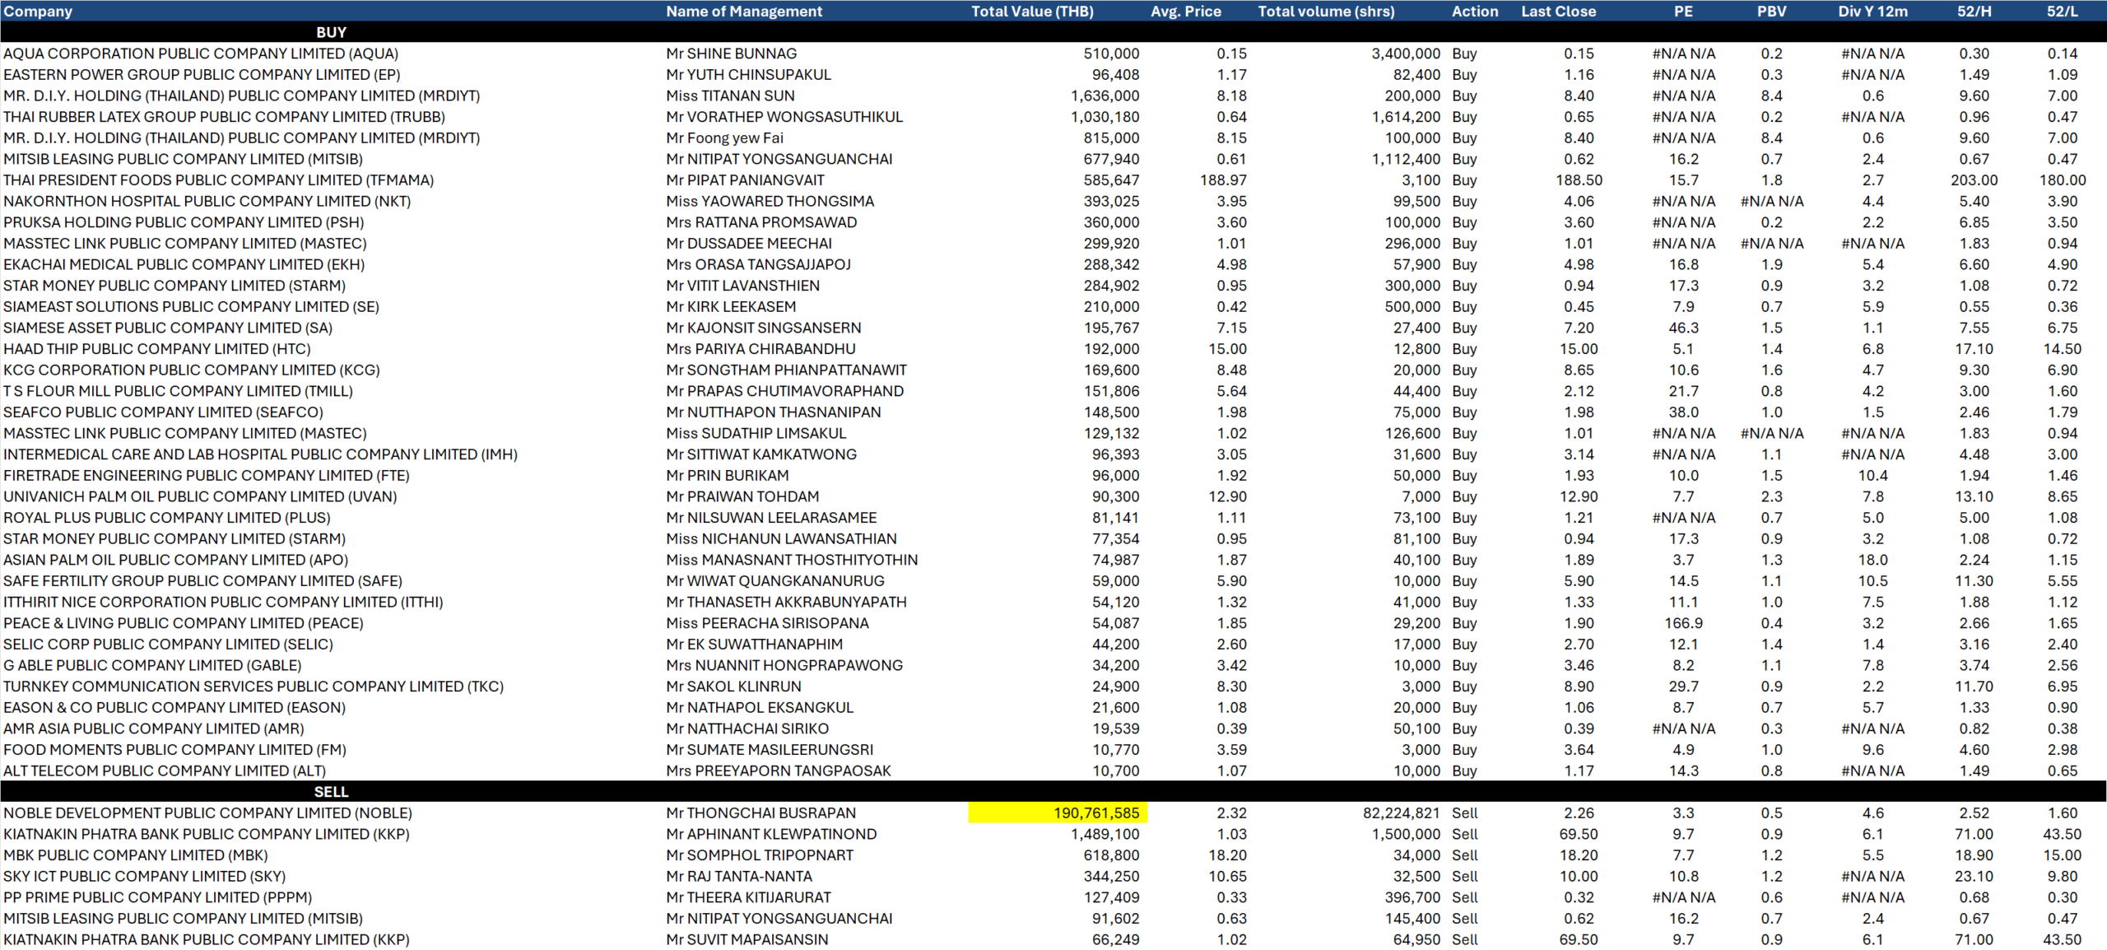Click the 52/H column header
This screenshot has width=2107, height=950.
tap(1974, 11)
